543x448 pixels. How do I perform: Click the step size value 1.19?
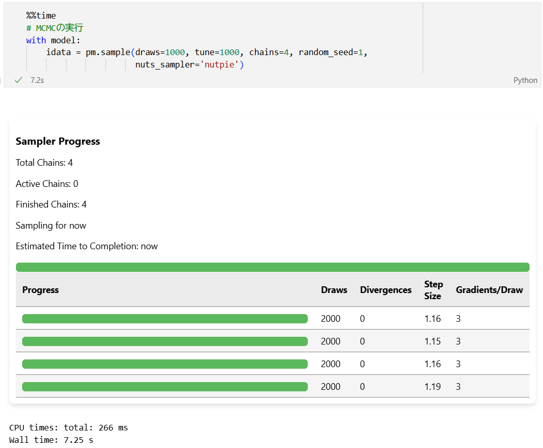pos(432,387)
